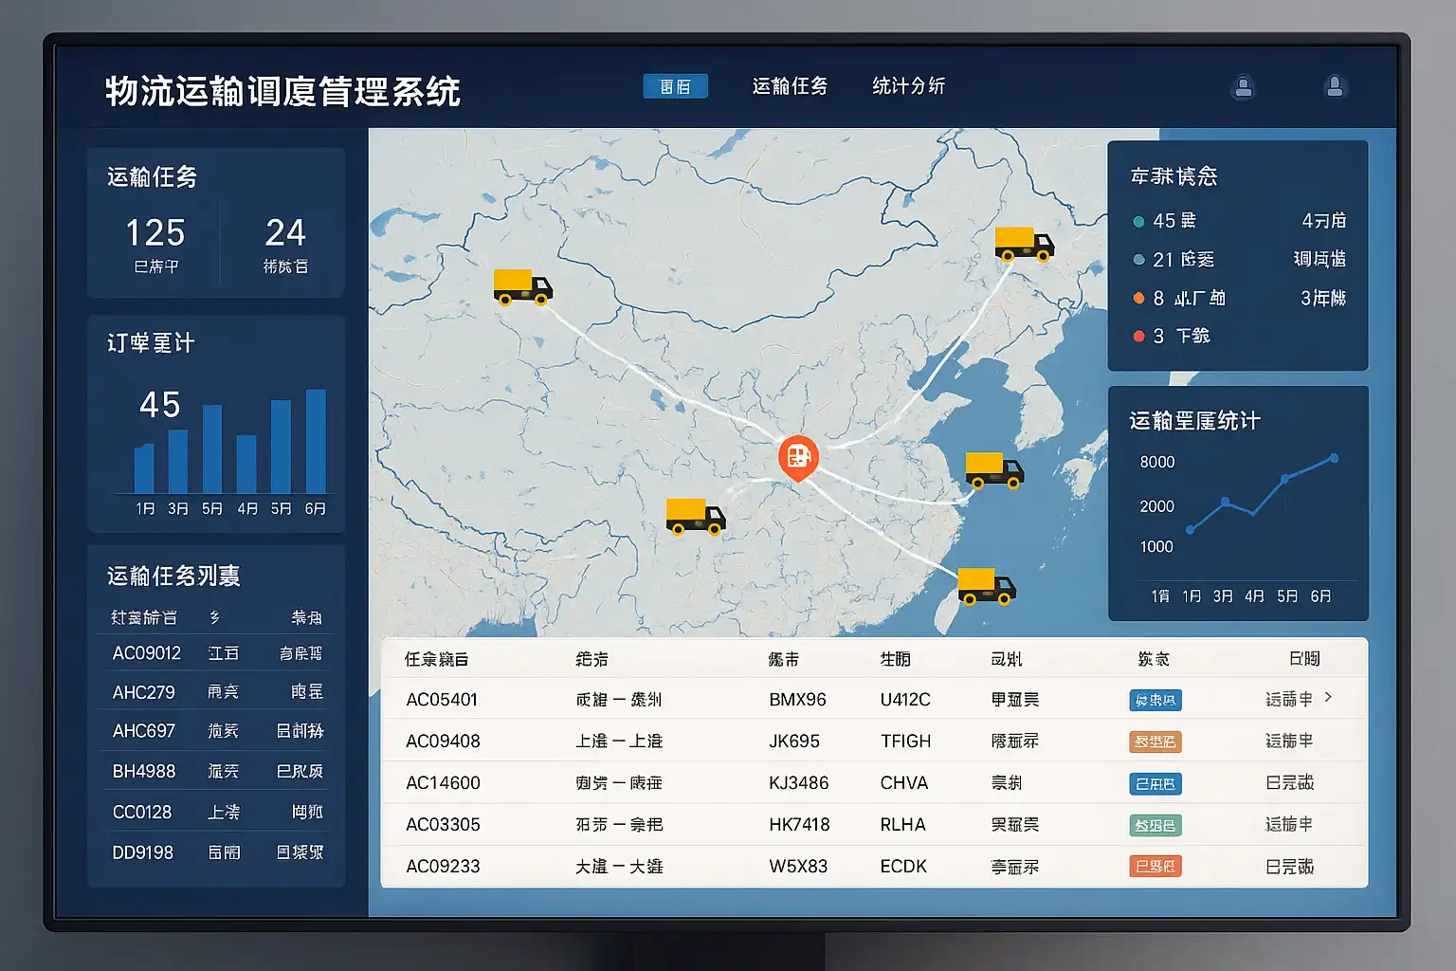Select the highlighted blue home tab in header
Viewport: 1456px width, 971px height.
click(675, 86)
